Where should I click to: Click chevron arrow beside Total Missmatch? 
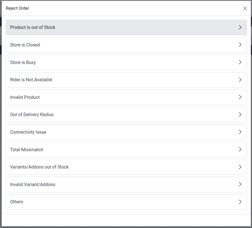pyautogui.click(x=240, y=150)
